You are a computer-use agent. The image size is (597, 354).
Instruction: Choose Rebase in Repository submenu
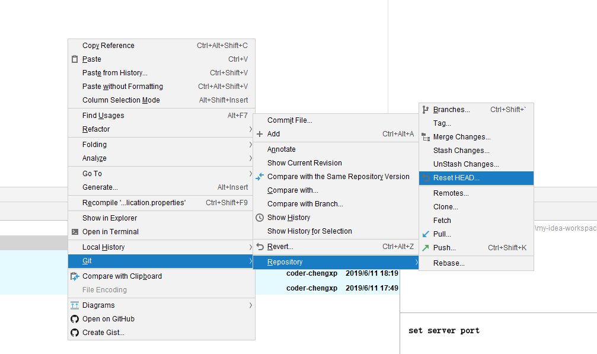(x=476, y=263)
